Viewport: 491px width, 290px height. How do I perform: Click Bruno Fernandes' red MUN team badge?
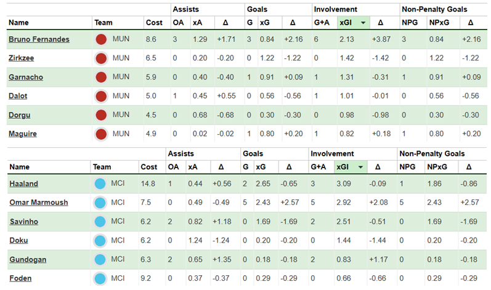coord(102,39)
